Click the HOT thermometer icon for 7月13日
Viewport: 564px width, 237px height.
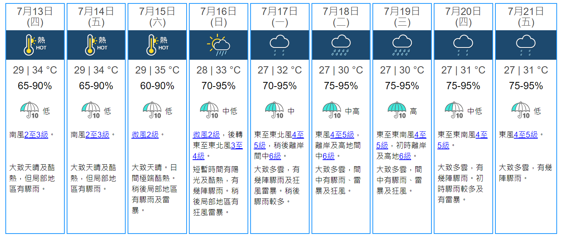34,45
